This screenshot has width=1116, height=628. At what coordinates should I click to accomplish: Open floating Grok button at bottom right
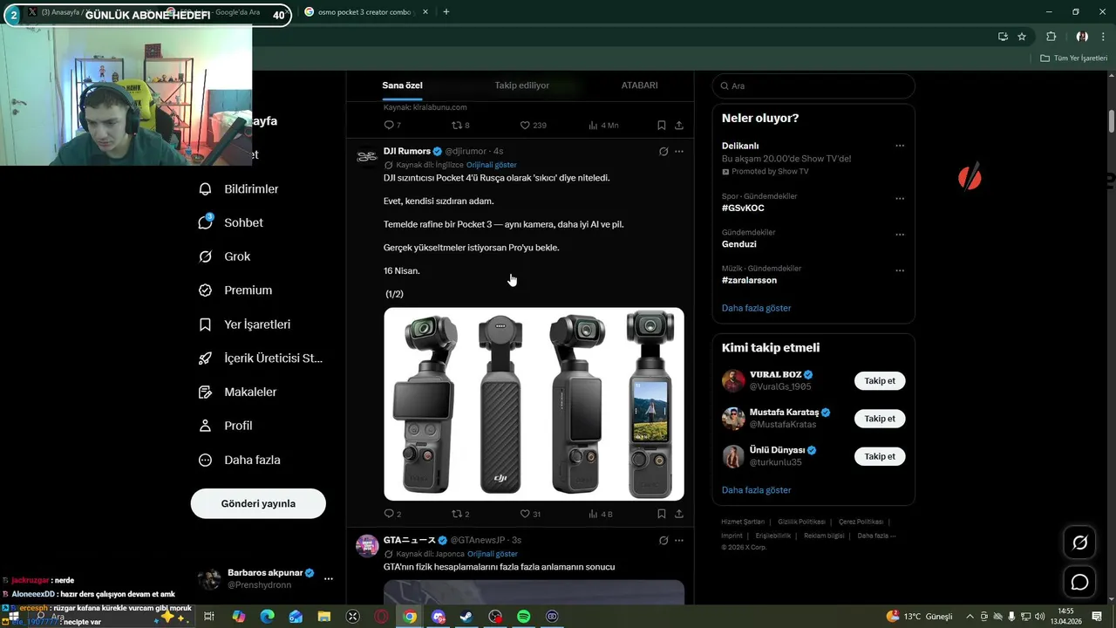(x=1079, y=543)
